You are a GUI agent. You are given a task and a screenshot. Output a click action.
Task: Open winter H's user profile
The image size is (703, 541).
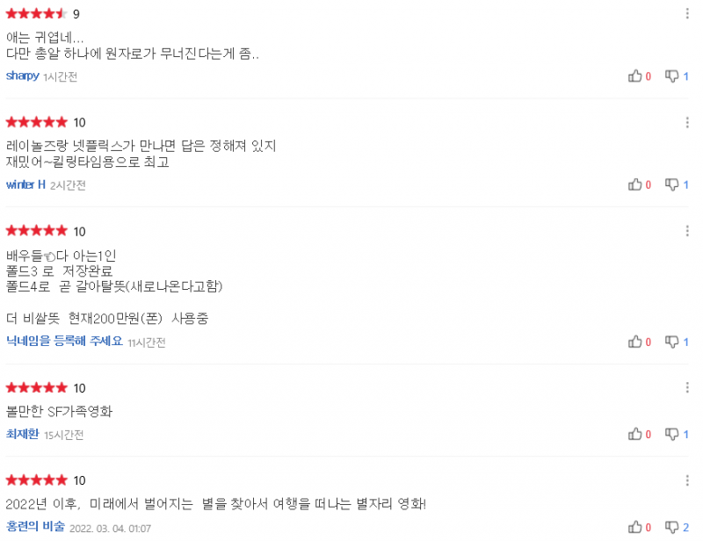click(25, 184)
